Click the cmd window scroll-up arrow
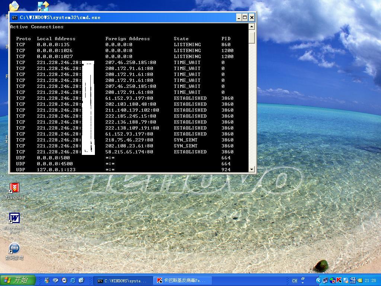 [x=252, y=26]
